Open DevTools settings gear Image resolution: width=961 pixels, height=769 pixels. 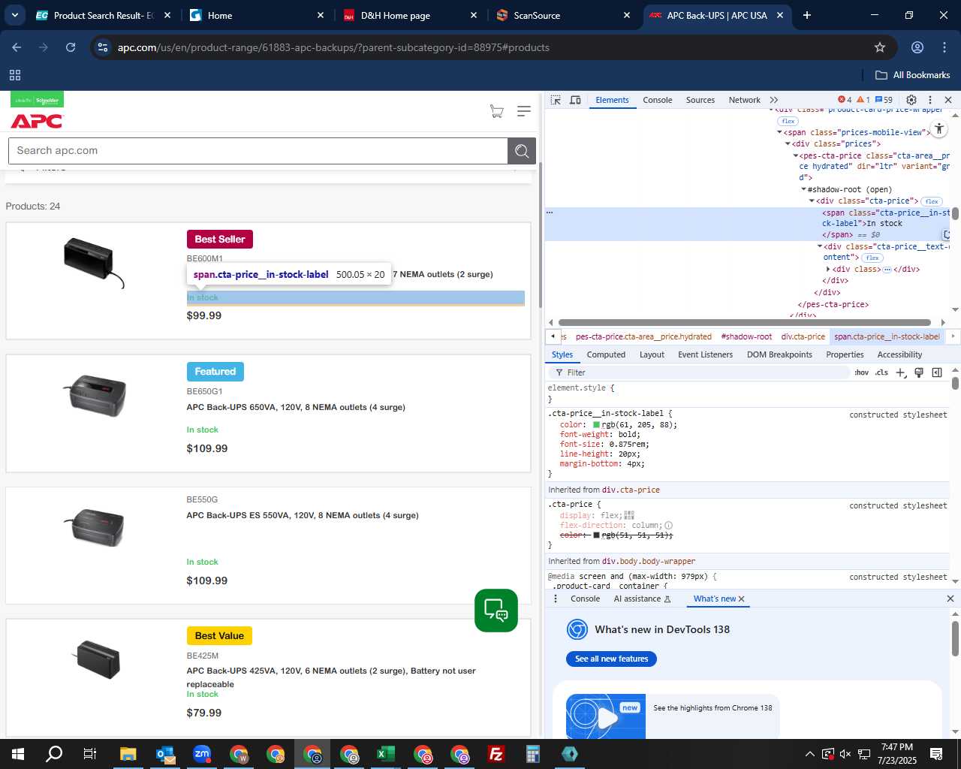911,100
